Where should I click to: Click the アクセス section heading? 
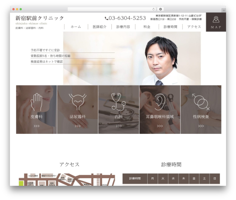click(69, 165)
